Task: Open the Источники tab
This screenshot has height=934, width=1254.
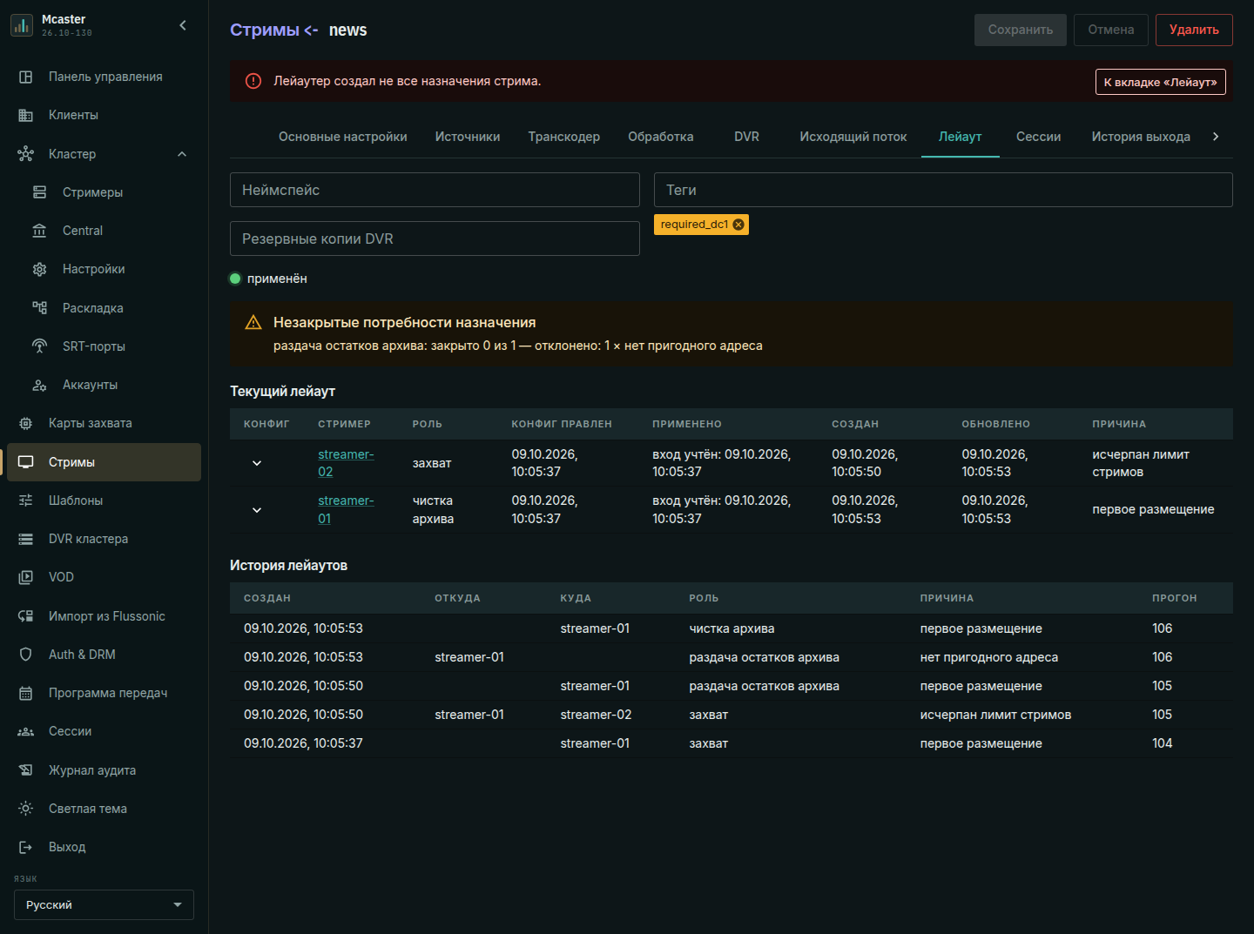Action: click(468, 137)
